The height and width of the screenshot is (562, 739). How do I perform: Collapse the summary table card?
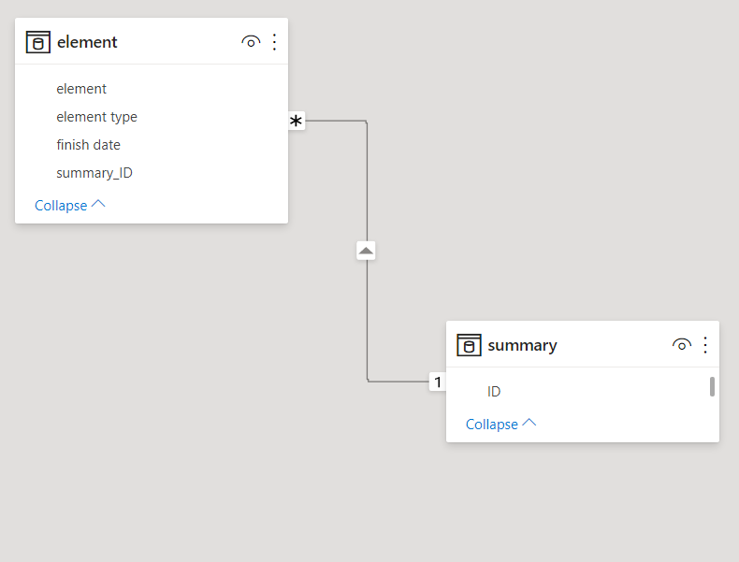[500, 424]
